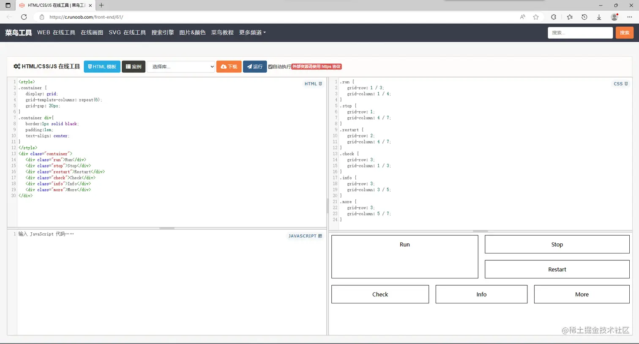Click the '.more {' selector in CSS editor

(x=348, y=202)
